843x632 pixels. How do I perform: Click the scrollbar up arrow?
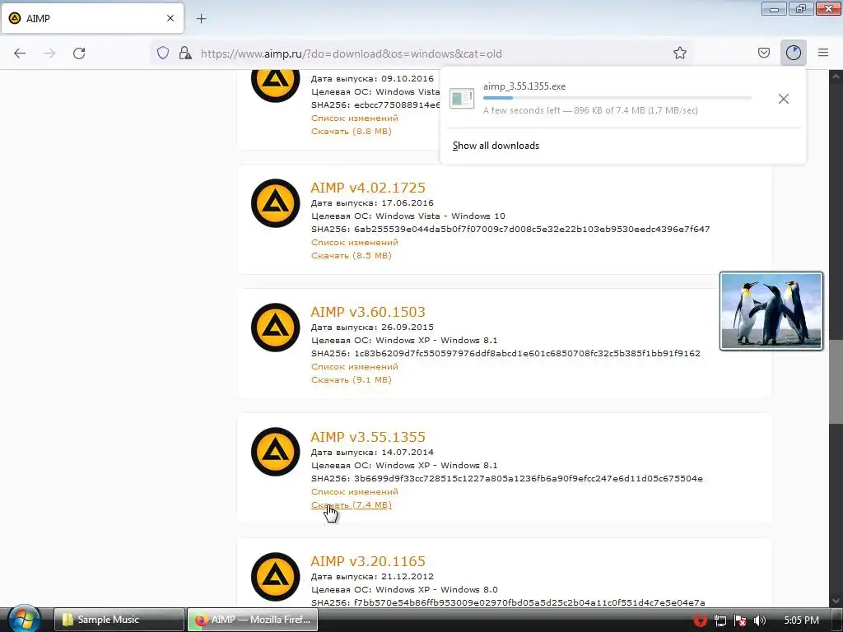836,77
